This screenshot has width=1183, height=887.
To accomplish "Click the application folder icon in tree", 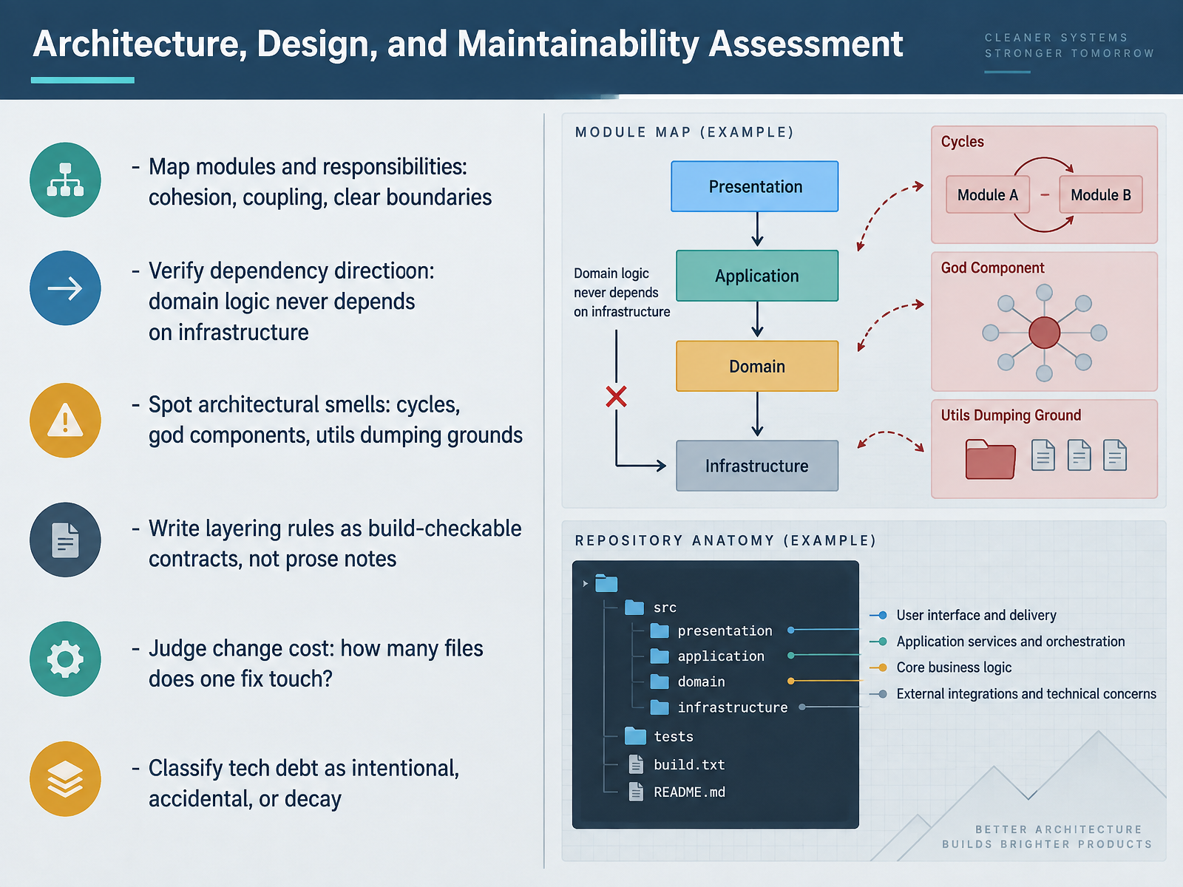I will click(660, 656).
